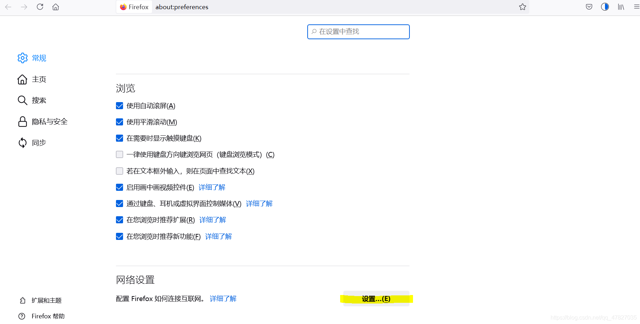Go to home page via house icon
Viewport: 640px width, 324px height.
click(x=56, y=7)
